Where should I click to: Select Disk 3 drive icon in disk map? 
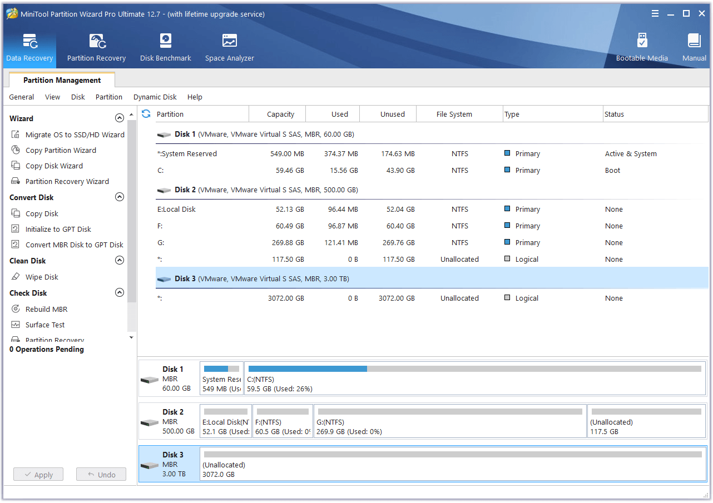[150, 466]
